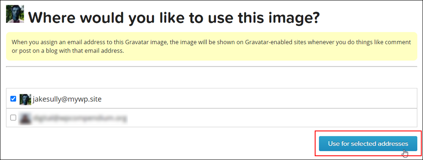Tick the checkbox for the blurred email address
The width and height of the screenshot is (423, 160).
(13, 117)
